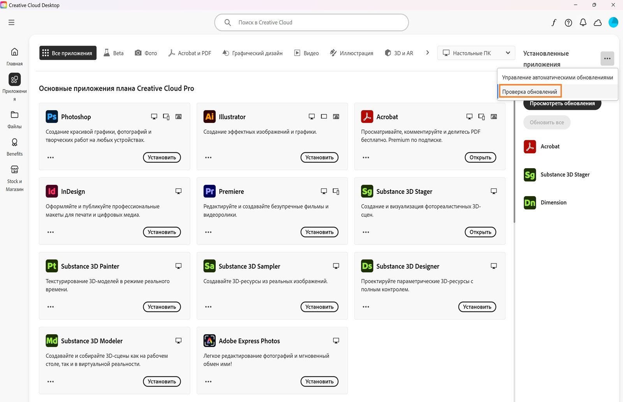Open the fonts icon in header
The width and height of the screenshot is (623, 402).
point(554,23)
